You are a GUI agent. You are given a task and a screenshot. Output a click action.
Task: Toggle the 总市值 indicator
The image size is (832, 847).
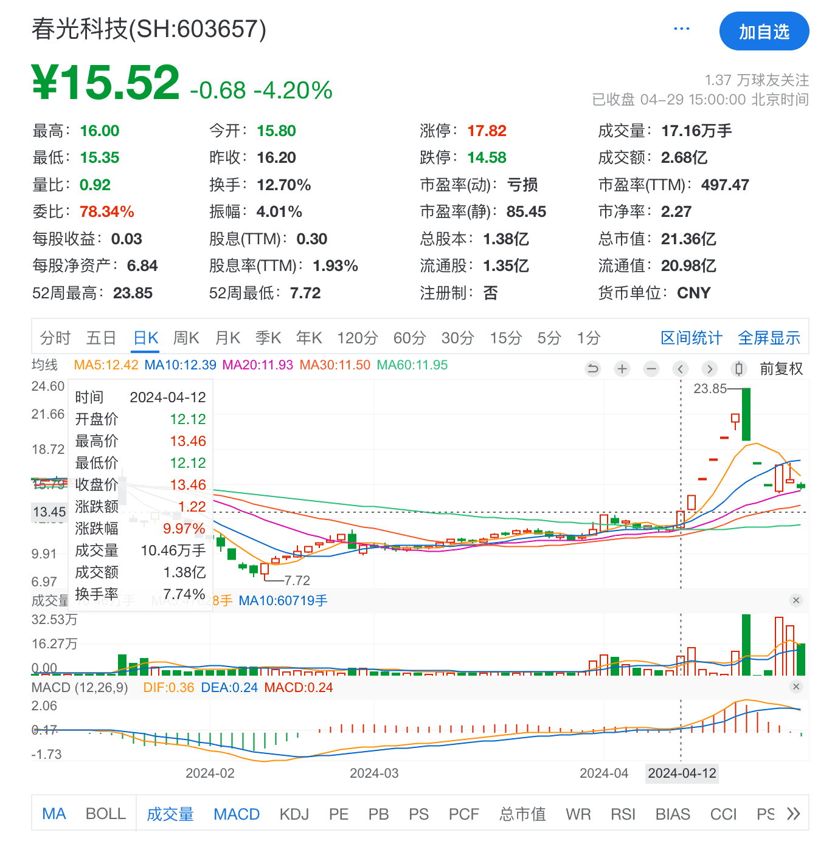pyautogui.click(x=523, y=814)
